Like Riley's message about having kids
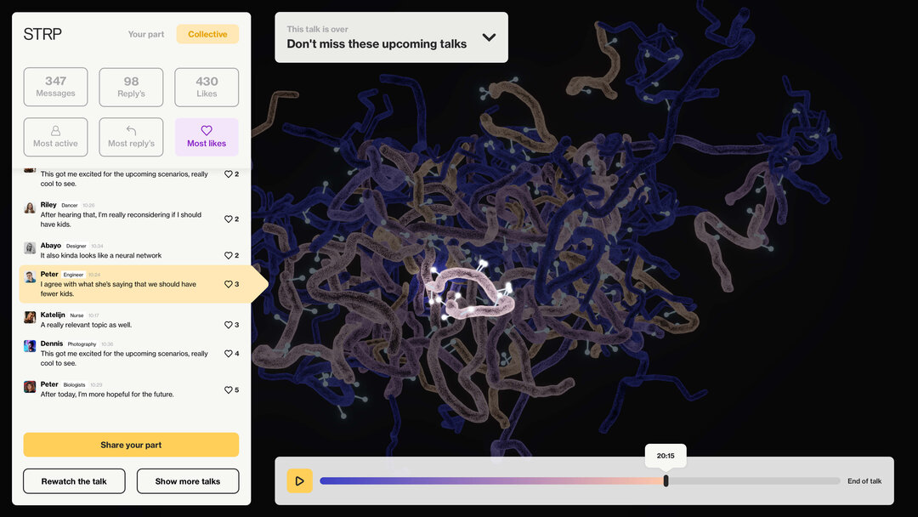The image size is (918, 517). 229,219
